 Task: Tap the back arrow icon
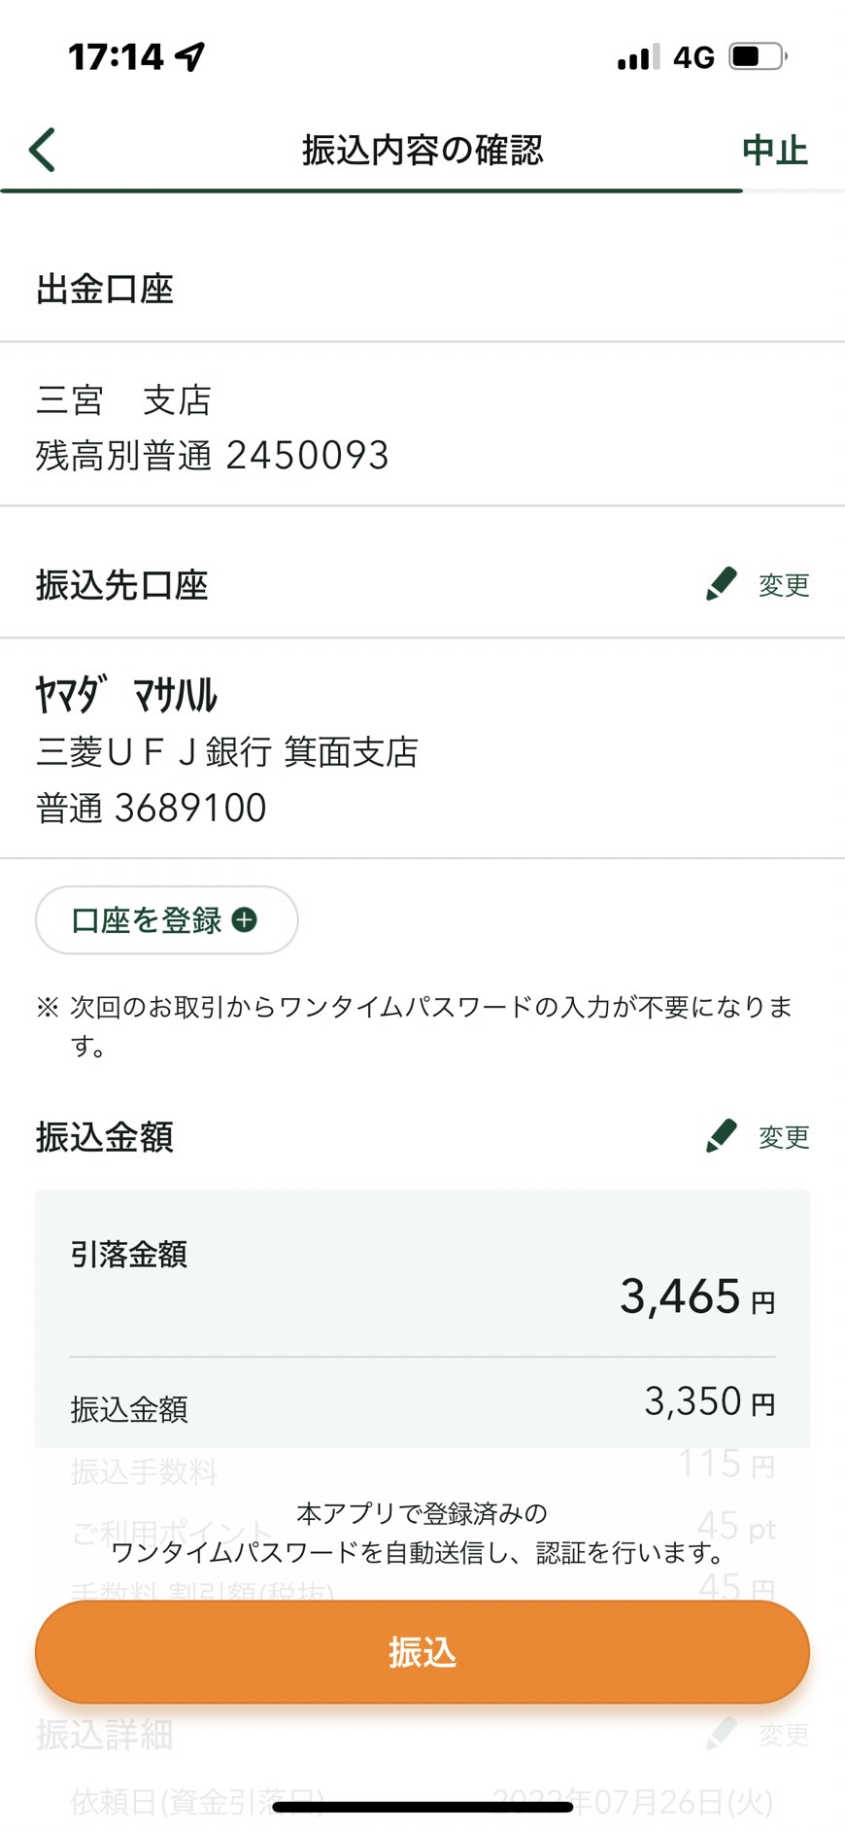coord(42,150)
